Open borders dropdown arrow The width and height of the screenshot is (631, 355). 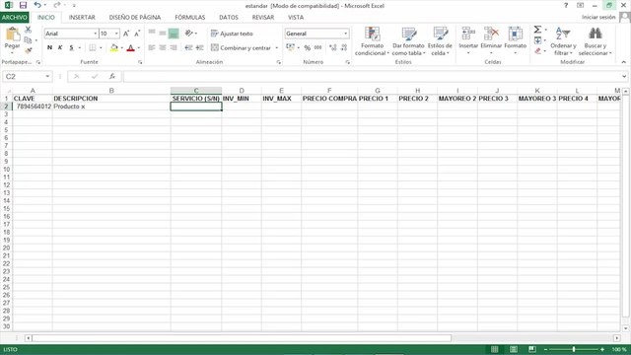(101, 48)
